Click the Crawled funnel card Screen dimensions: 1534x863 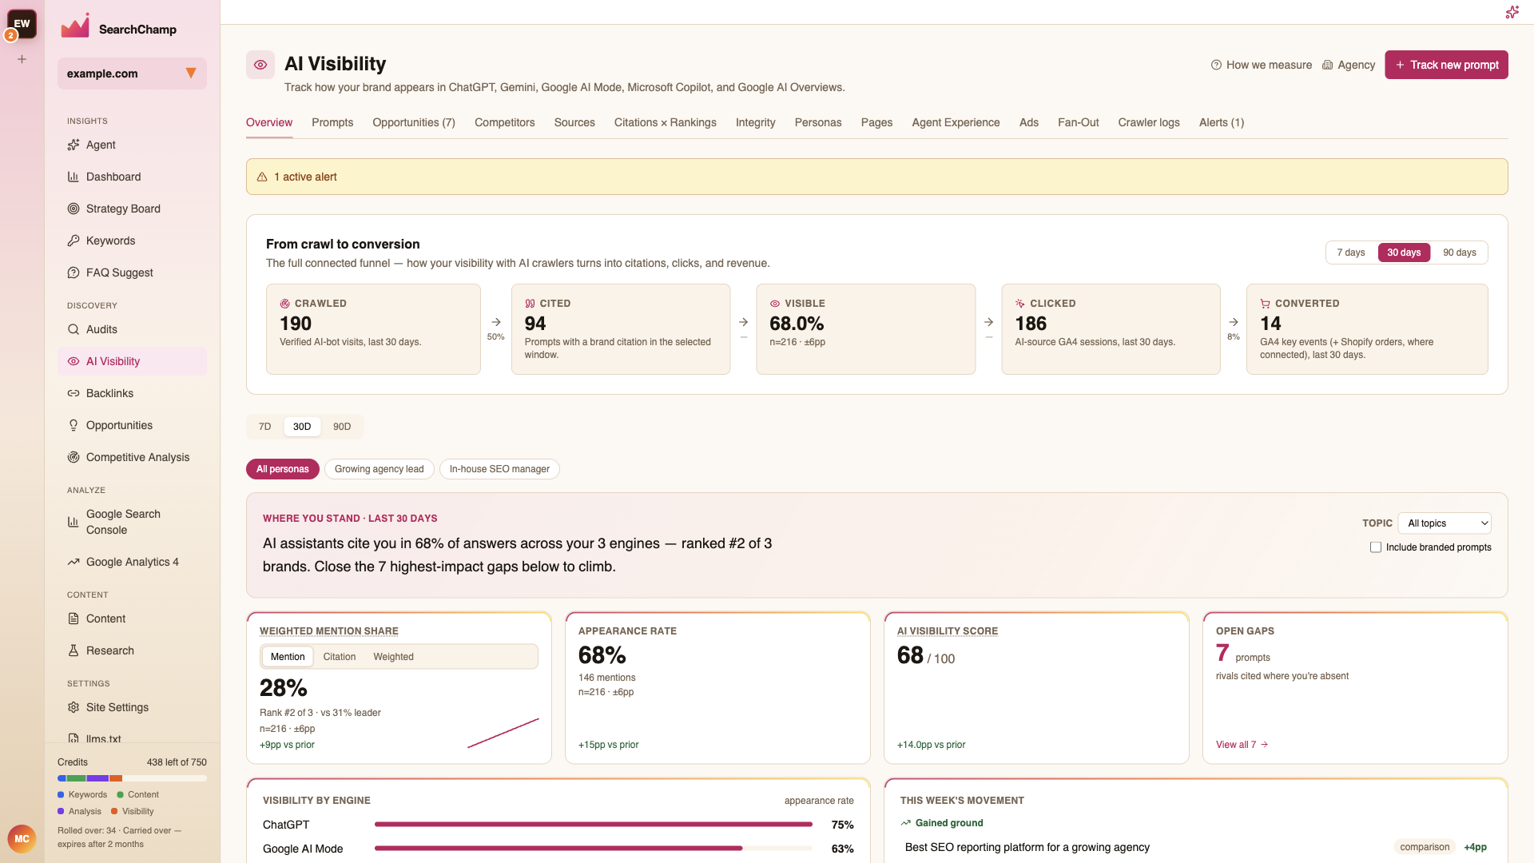(x=373, y=329)
